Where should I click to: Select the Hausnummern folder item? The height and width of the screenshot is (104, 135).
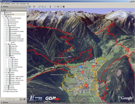(x=13, y=90)
